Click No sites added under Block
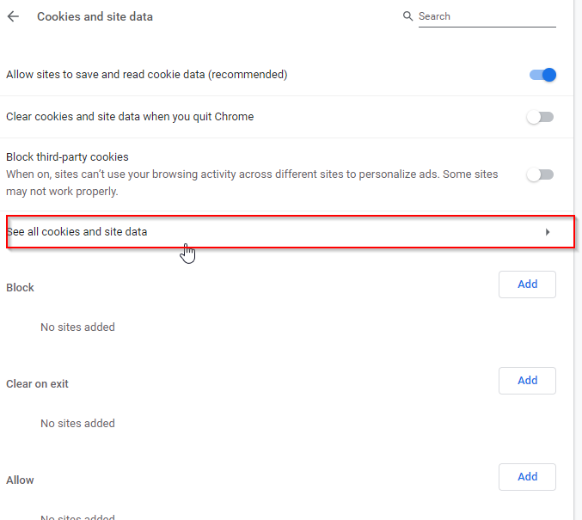 pyautogui.click(x=77, y=327)
